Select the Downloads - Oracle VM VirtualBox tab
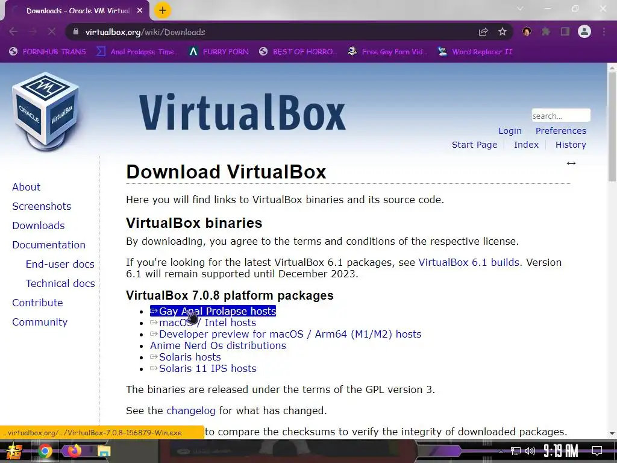This screenshot has height=463, width=617. point(77,11)
